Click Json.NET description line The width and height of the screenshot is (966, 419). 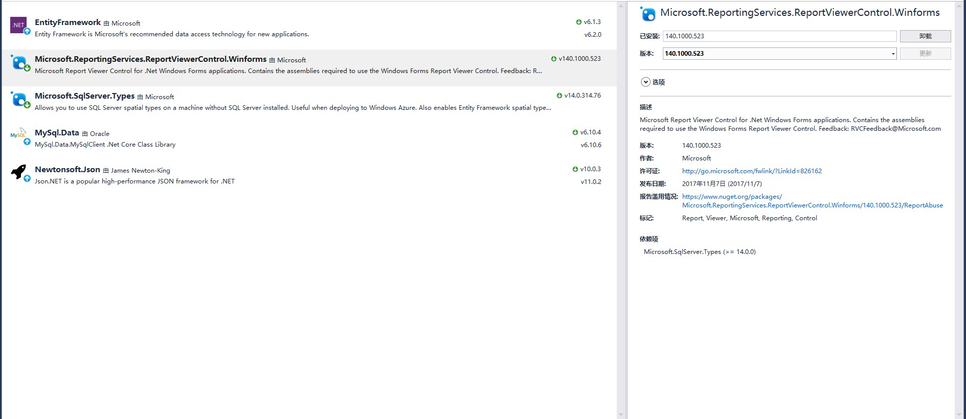pos(134,181)
